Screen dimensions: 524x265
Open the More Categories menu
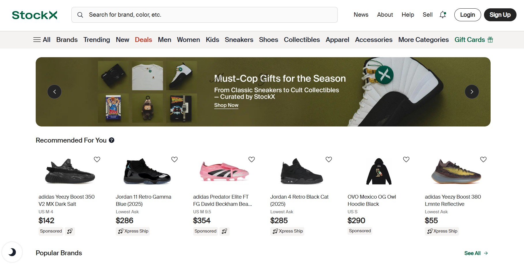tap(423, 40)
